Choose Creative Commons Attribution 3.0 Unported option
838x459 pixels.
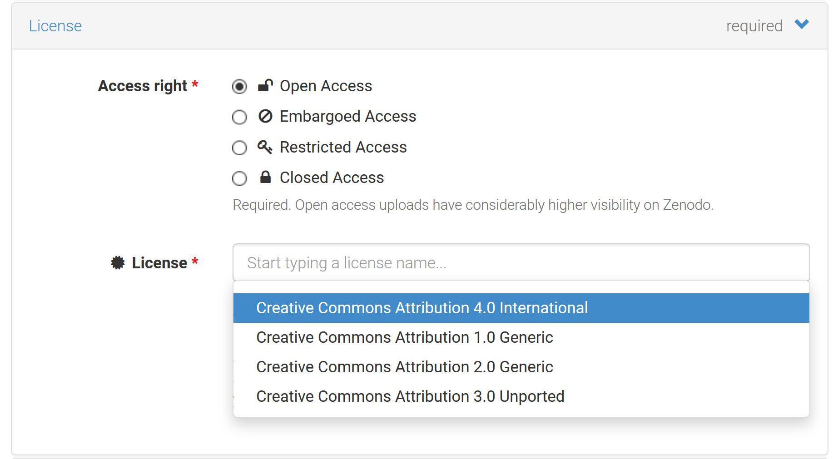coord(410,396)
